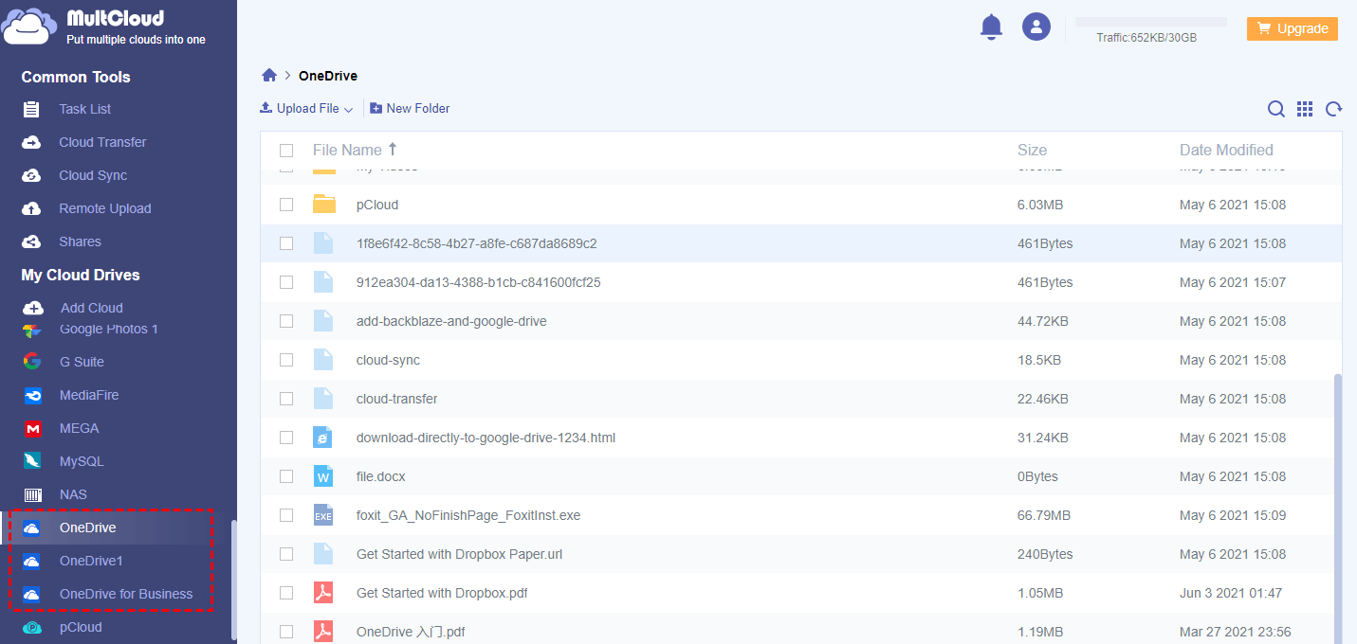1357x644 pixels.
Task: Click the refresh icon
Action: [1333, 109]
